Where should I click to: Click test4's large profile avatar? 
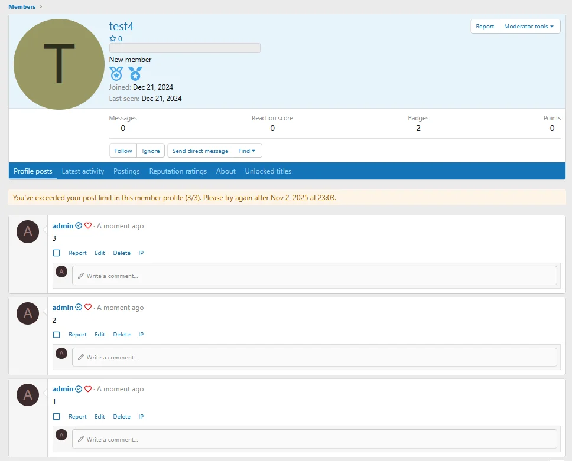click(58, 64)
